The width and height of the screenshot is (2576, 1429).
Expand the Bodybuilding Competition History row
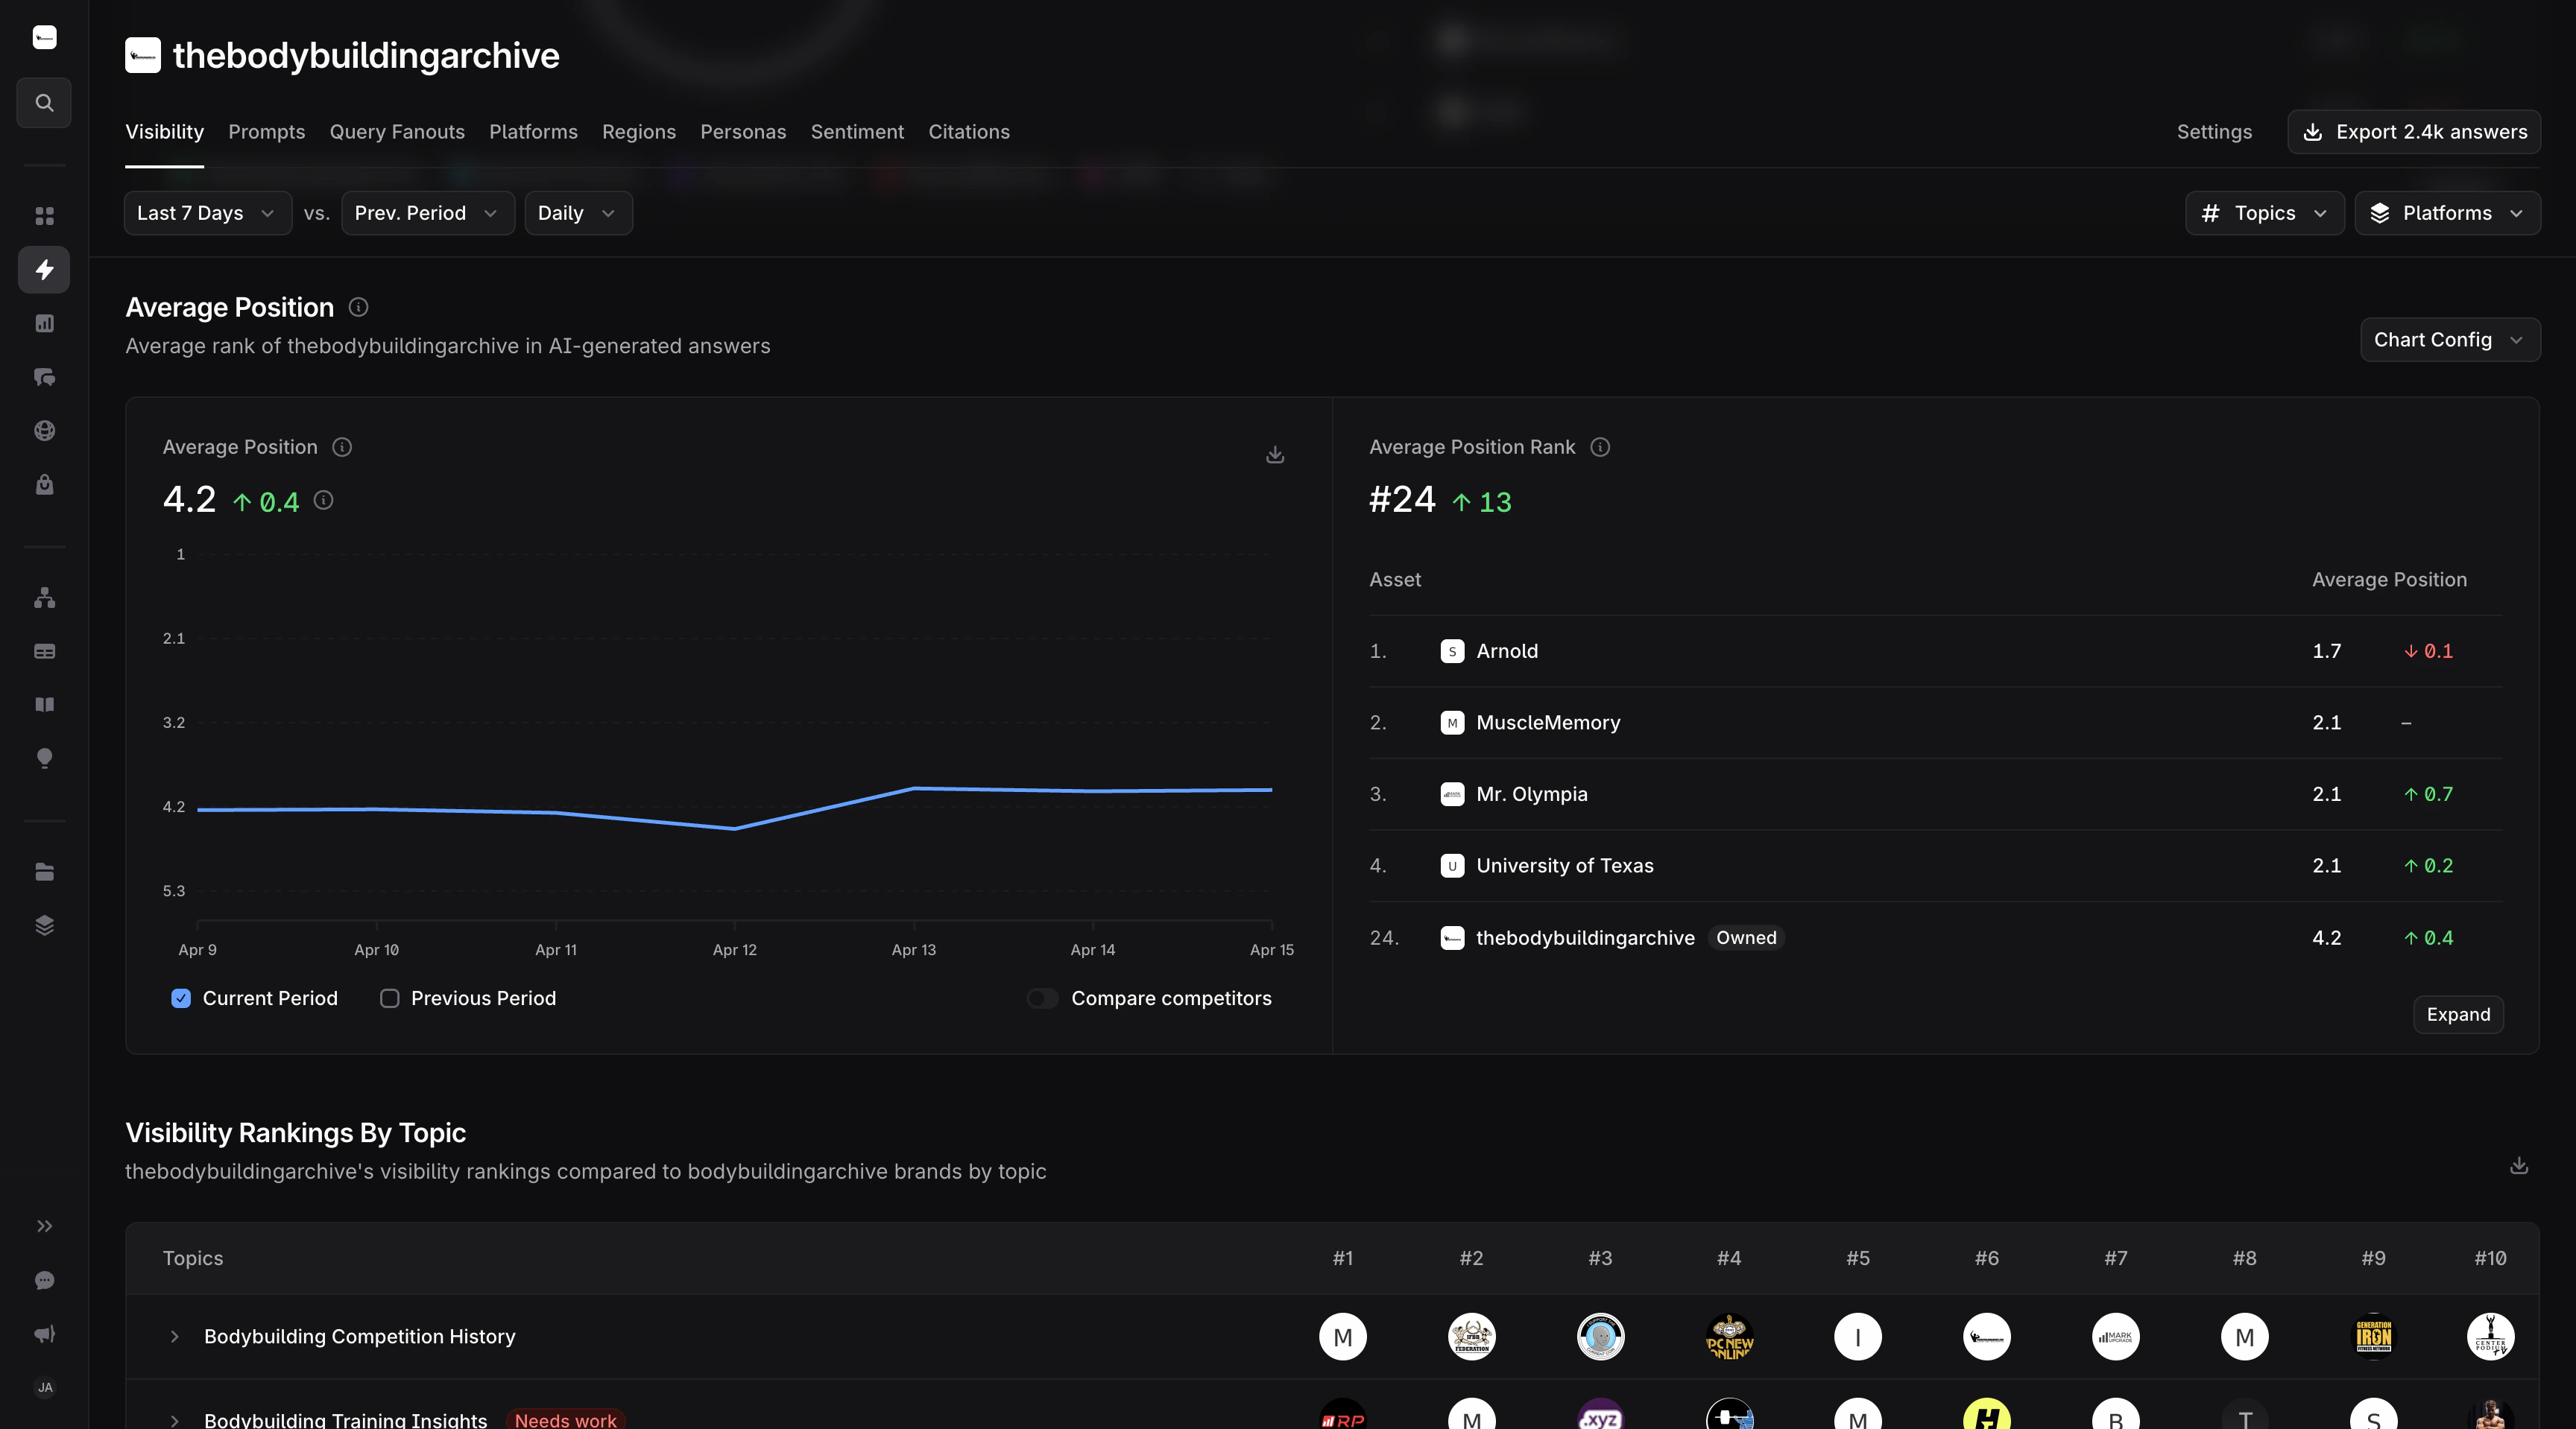tap(174, 1336)
